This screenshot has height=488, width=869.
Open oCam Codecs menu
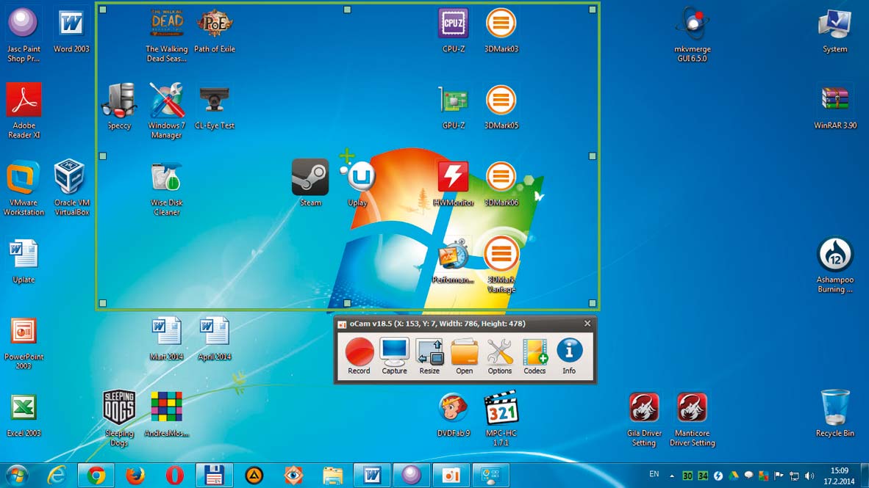click(534, 357)
